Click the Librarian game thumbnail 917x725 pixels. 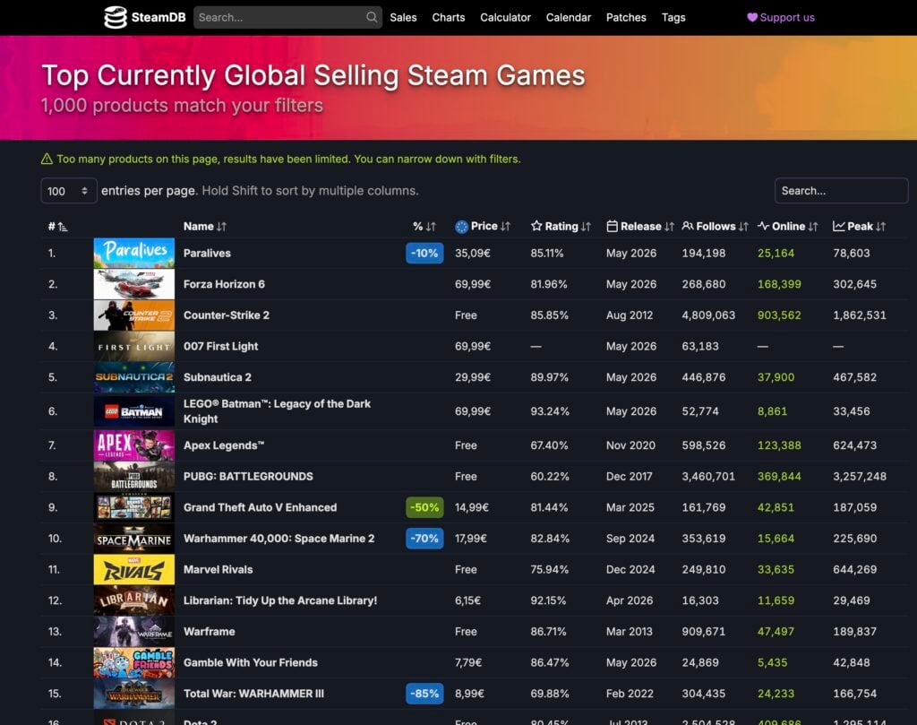click(134, 600)
